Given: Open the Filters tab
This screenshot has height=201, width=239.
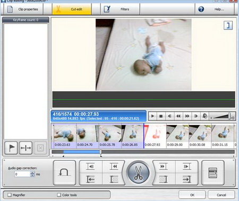Looking at the screenshot, I should (x=120, y=9).
